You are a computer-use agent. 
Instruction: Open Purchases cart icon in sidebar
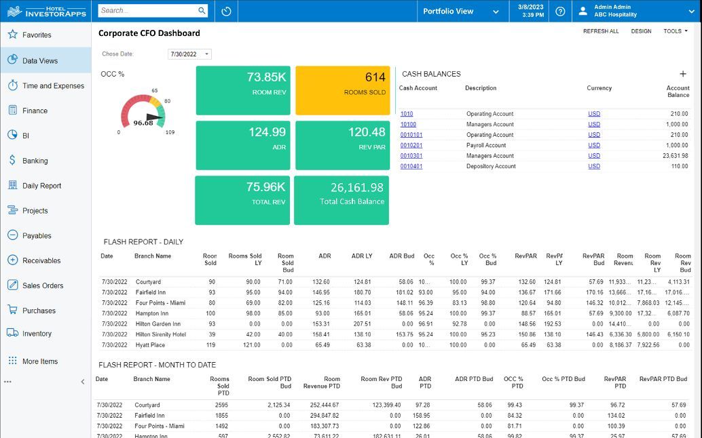(x=12, y=311)
